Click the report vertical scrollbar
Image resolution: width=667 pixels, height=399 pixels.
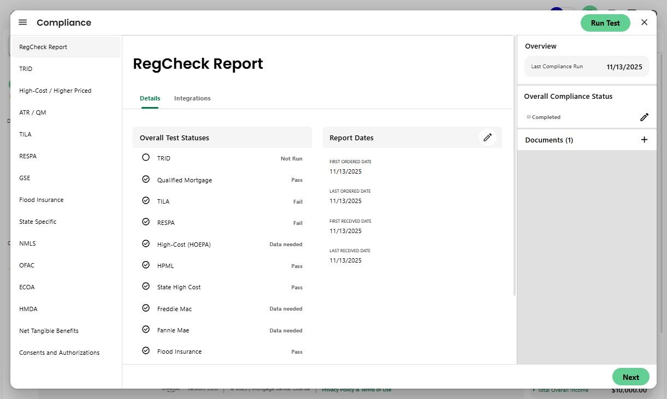pos(514,166)
